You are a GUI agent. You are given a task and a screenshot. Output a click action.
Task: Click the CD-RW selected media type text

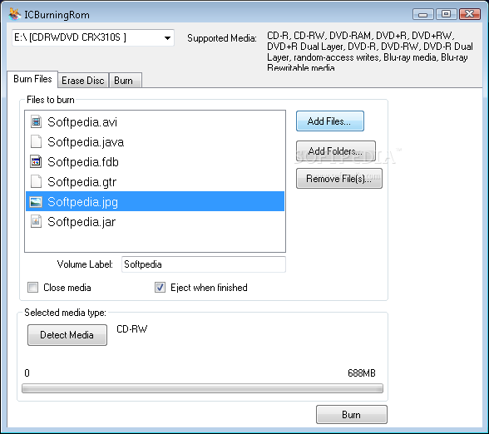tap(132, 329)
